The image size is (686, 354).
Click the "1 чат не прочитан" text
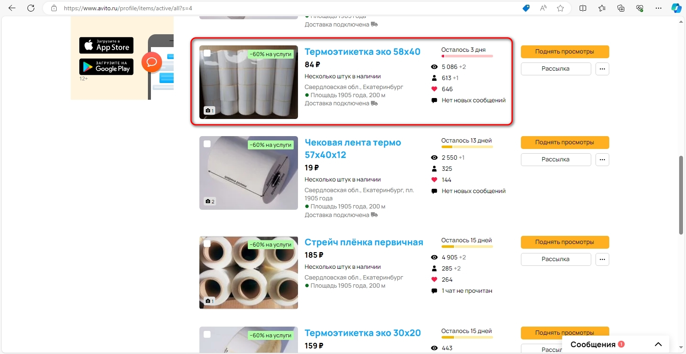[x=467, y=291]
